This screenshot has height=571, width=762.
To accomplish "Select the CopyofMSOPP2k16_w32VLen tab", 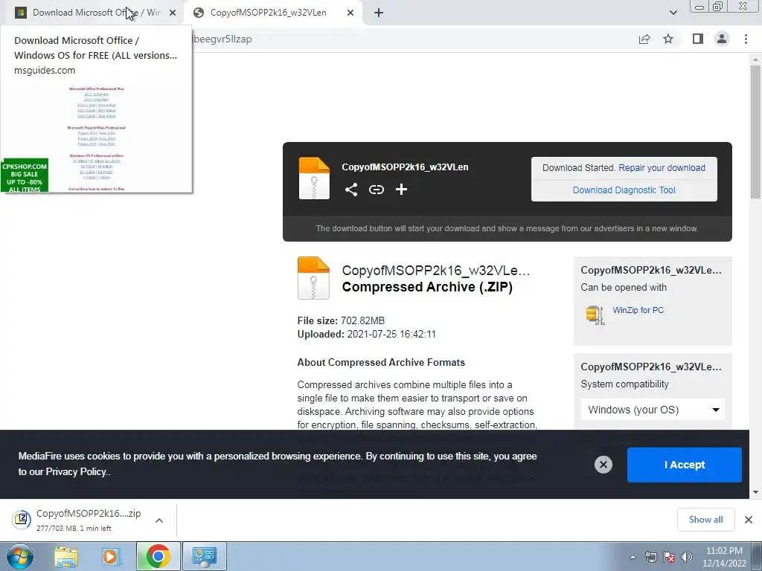I will pos(272,13).
